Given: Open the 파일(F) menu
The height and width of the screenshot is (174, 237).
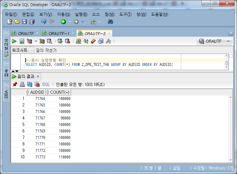Looking at the screenshot, I should pyautogui.click(x=11, y=14).
